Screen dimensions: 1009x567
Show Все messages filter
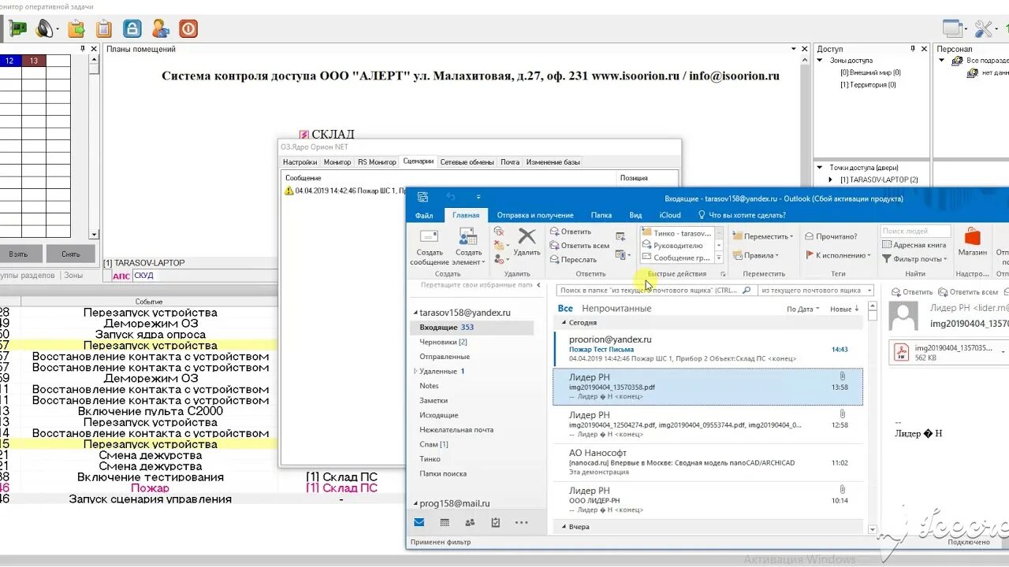[565, 309]
